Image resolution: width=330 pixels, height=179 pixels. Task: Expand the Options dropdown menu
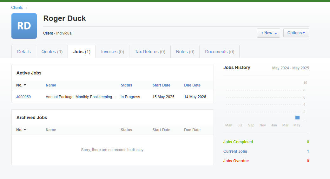point(296,33)
